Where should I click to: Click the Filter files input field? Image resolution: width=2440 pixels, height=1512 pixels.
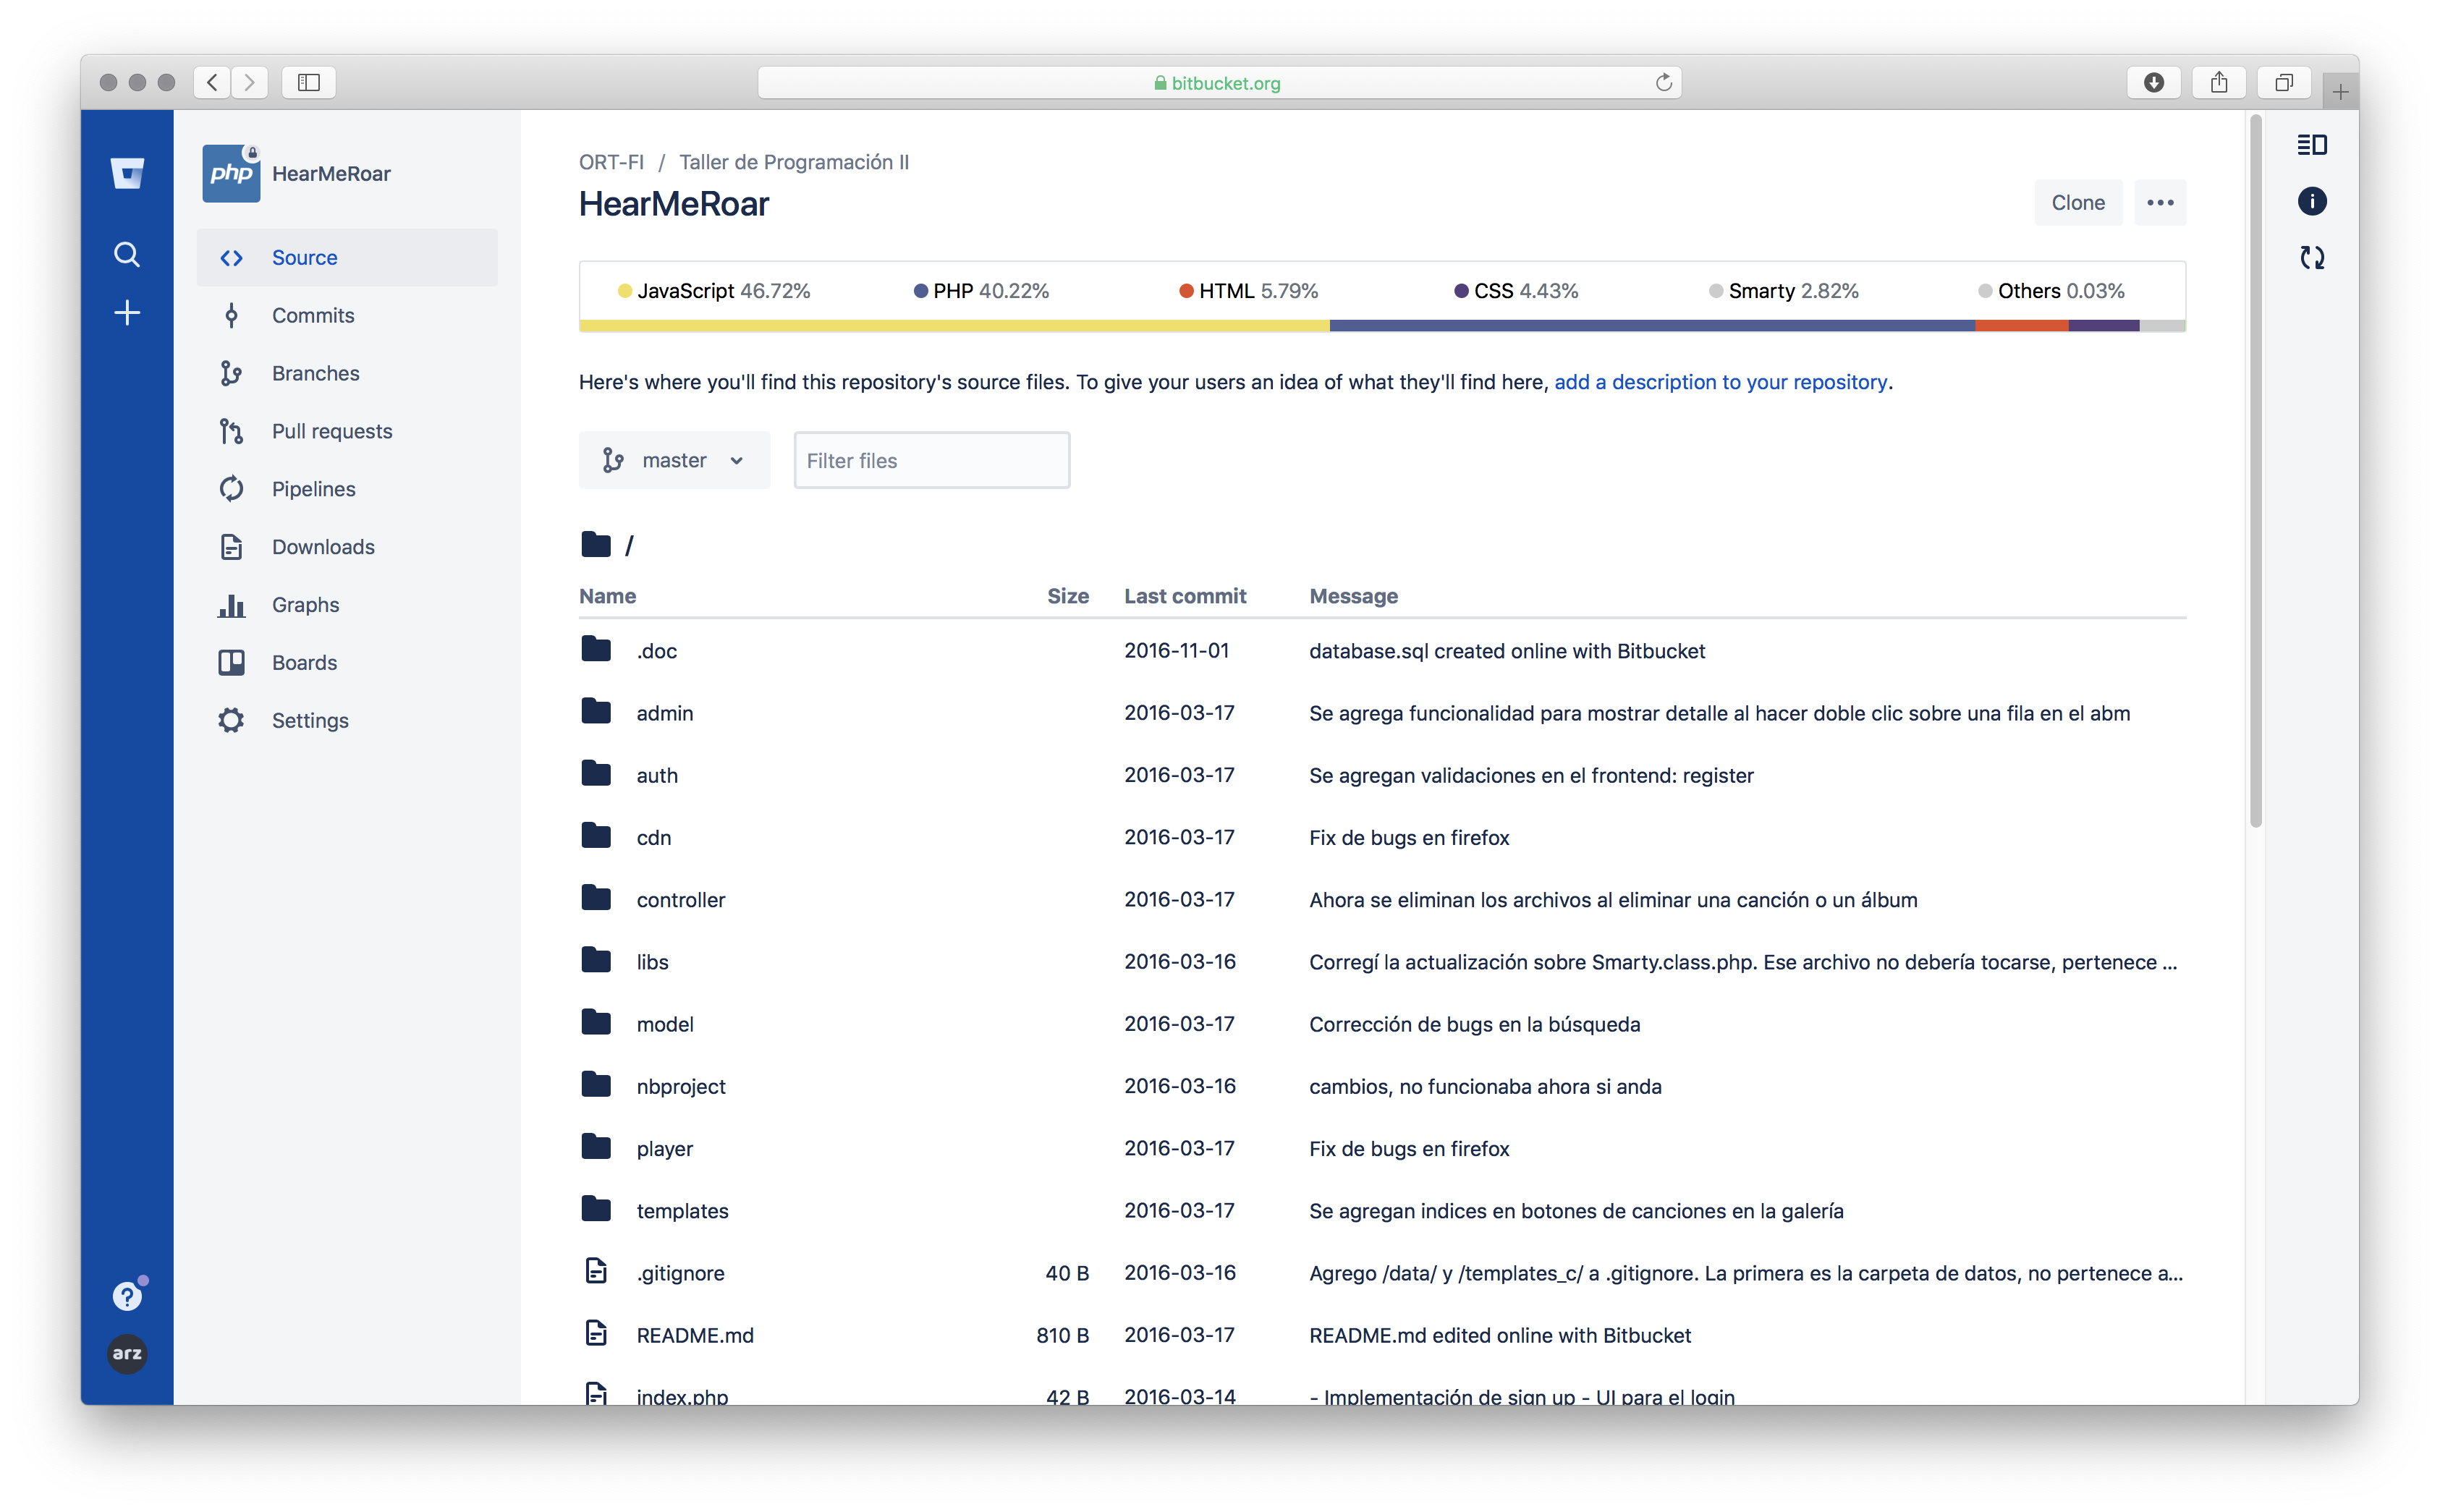pyautogui.click(x=931, y=460)
